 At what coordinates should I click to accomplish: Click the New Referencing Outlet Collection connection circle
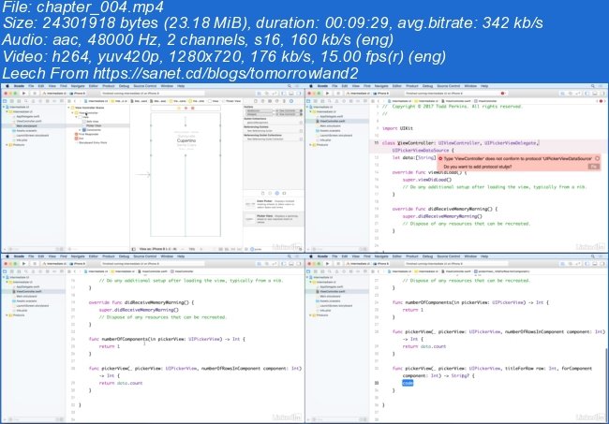[x=301, y=139]
